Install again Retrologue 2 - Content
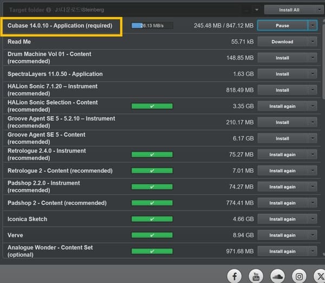This screenshot has height=283, width=325. 282,171
